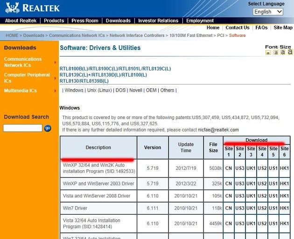Go to the Home link
Image resolution: width=294 pixels, height=239 pixels.
click(x=213, y=28)
